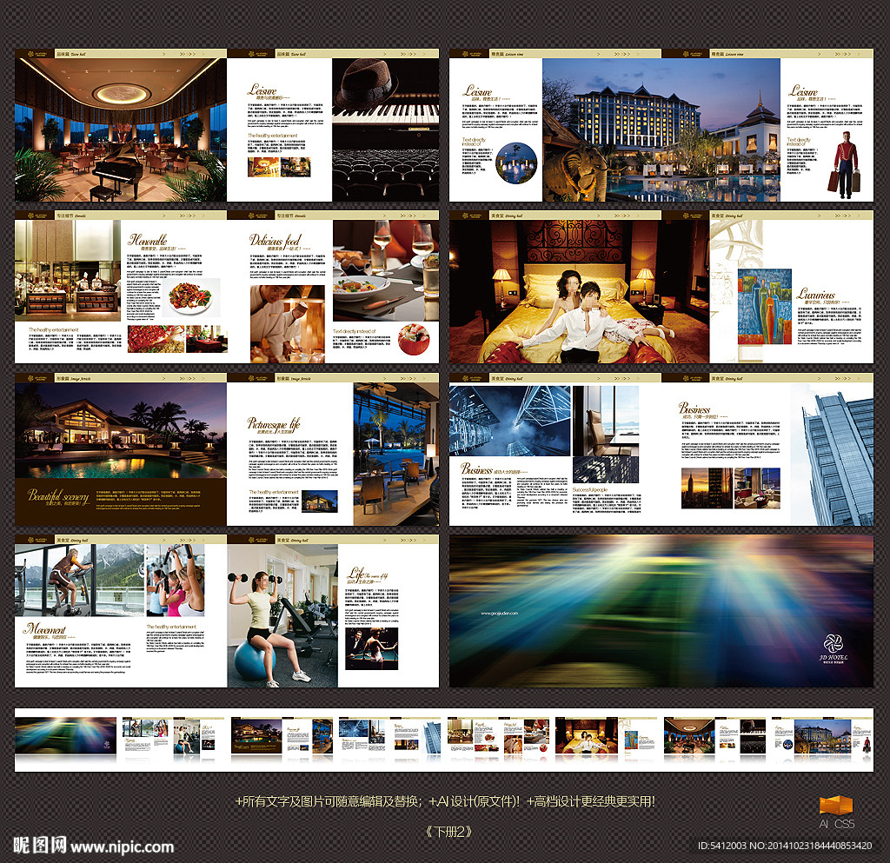
Task: Select the food spread thumbnail in bottom strip
Action: [498, 735]
